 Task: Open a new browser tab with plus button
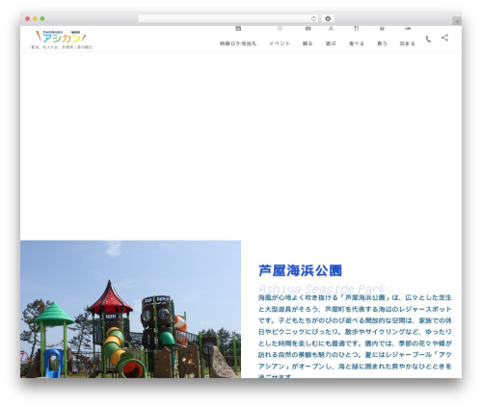pos(457,21)
